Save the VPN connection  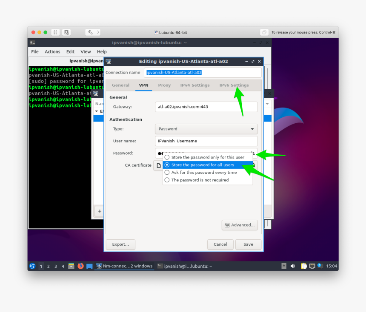pyautogui.click(x=249, y=244)
